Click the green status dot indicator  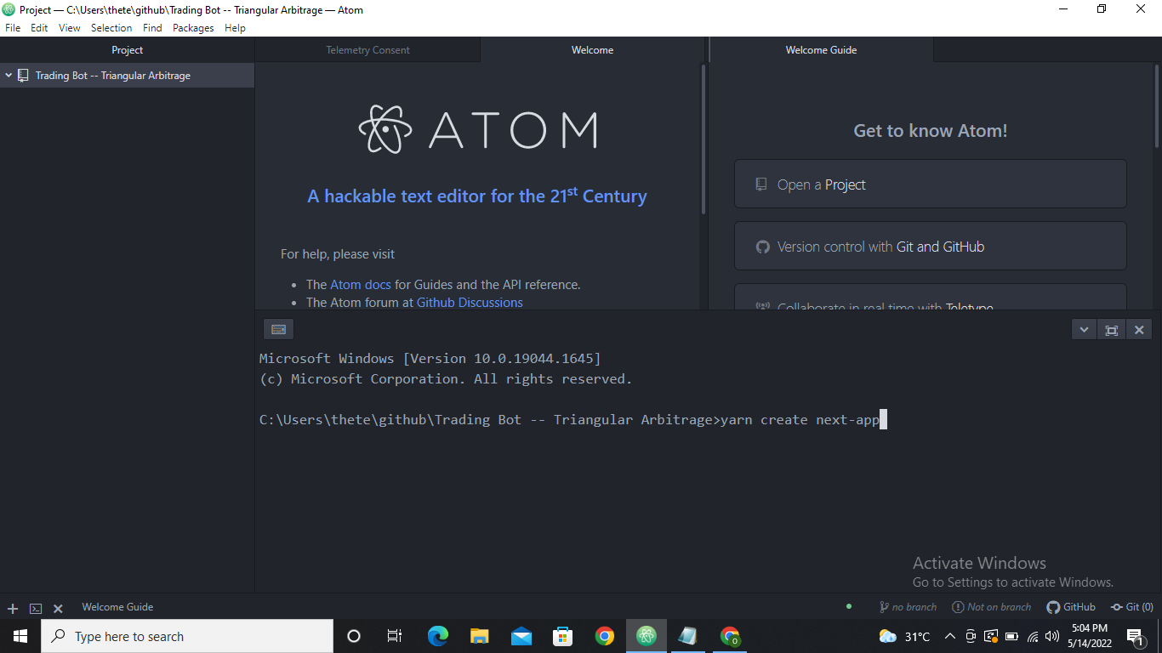click(x=849, y=606)
